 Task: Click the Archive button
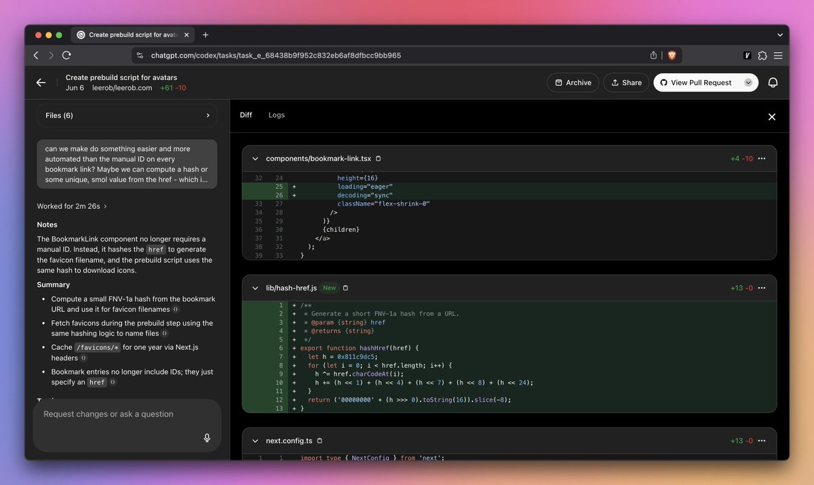point(573,83)
